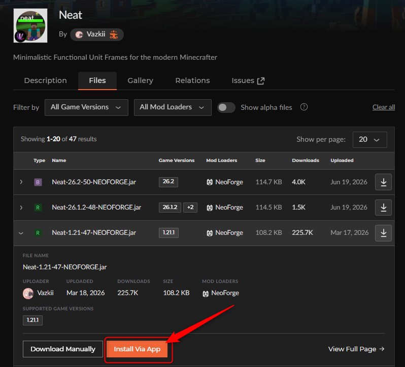Open the Neat-26.1.2-48-NEOFORGE.jar file name
The height and width of the screenshot is (367, 405).
pos(96,207)
